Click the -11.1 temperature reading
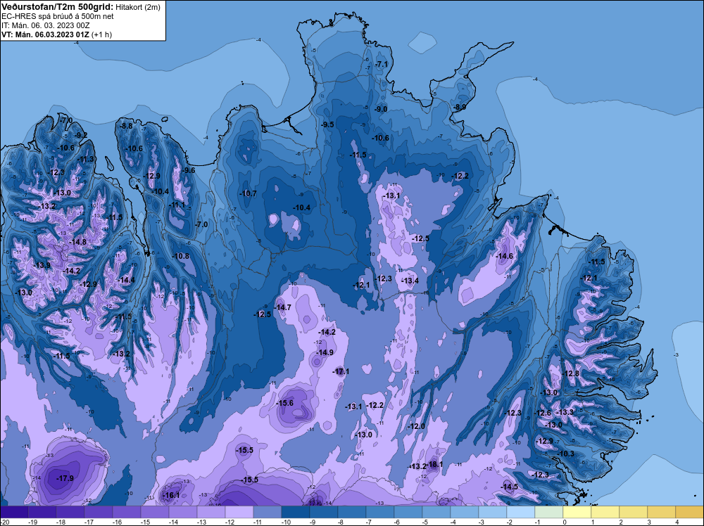 coord(177,205)
